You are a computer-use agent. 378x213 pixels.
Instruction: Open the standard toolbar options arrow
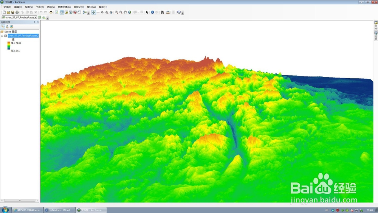[88, 13]
